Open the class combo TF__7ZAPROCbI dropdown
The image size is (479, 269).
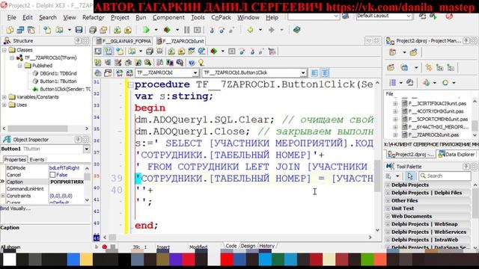tap(195, 73)
